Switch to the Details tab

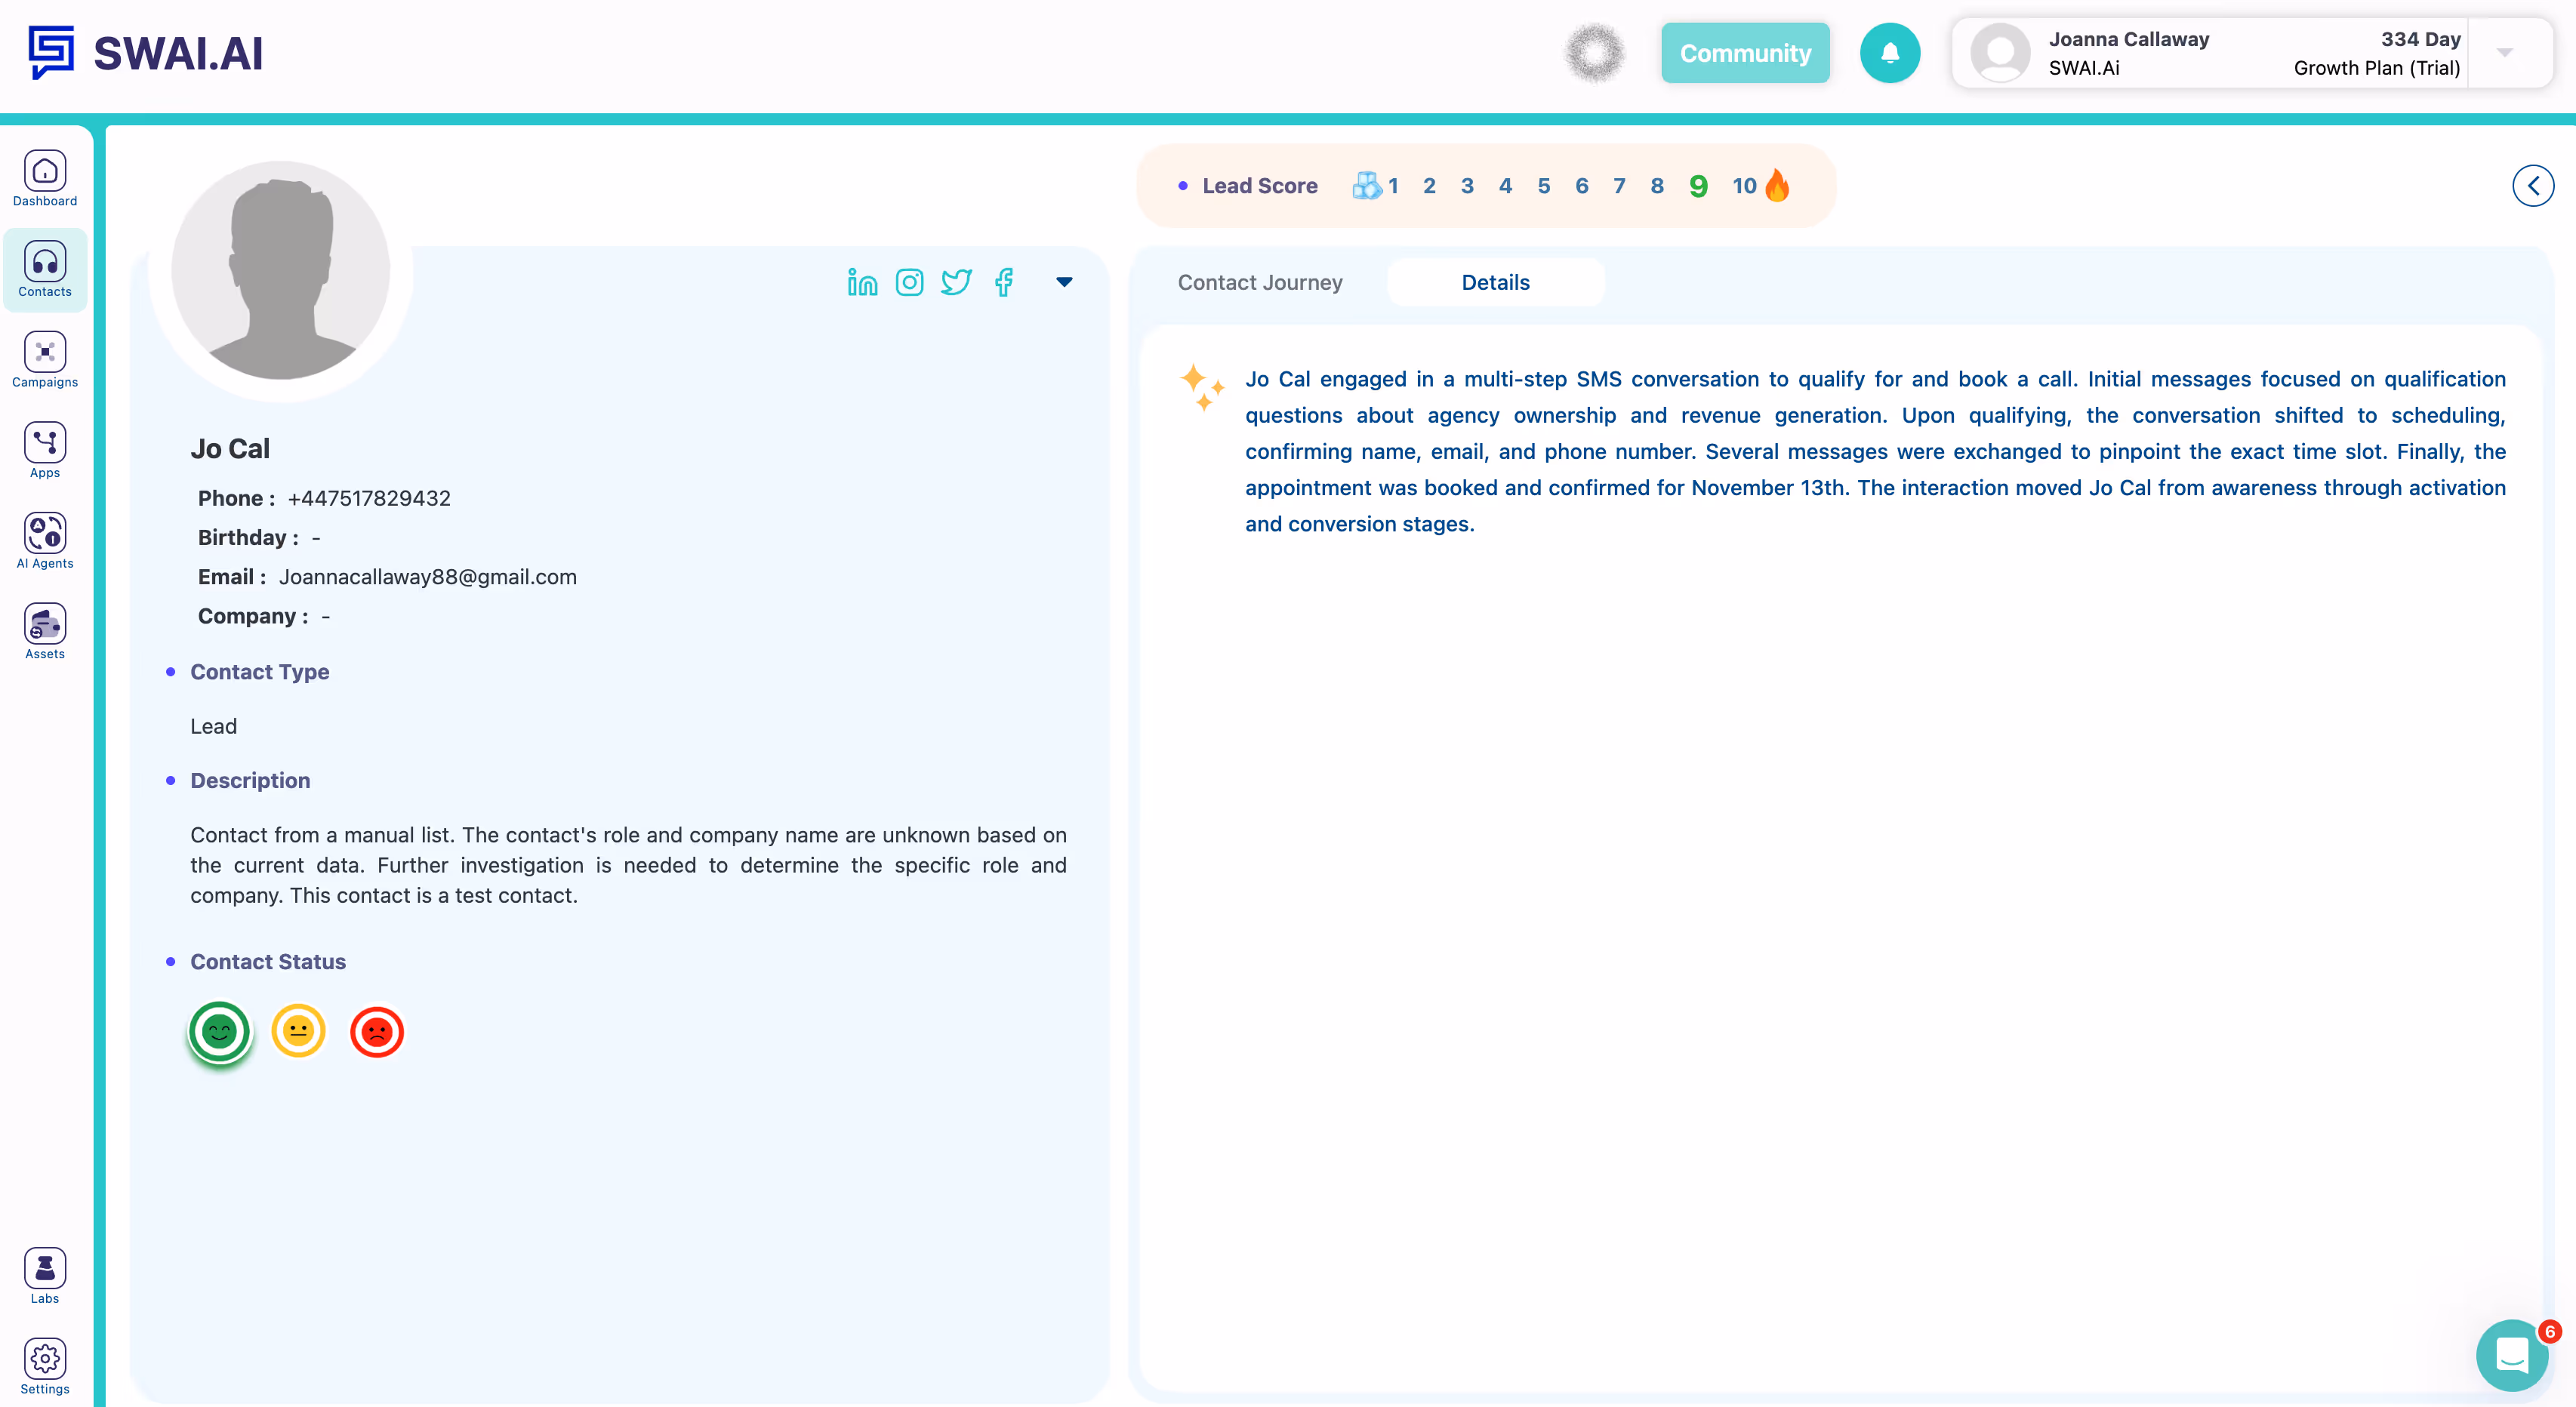(x=1495, y=282)
